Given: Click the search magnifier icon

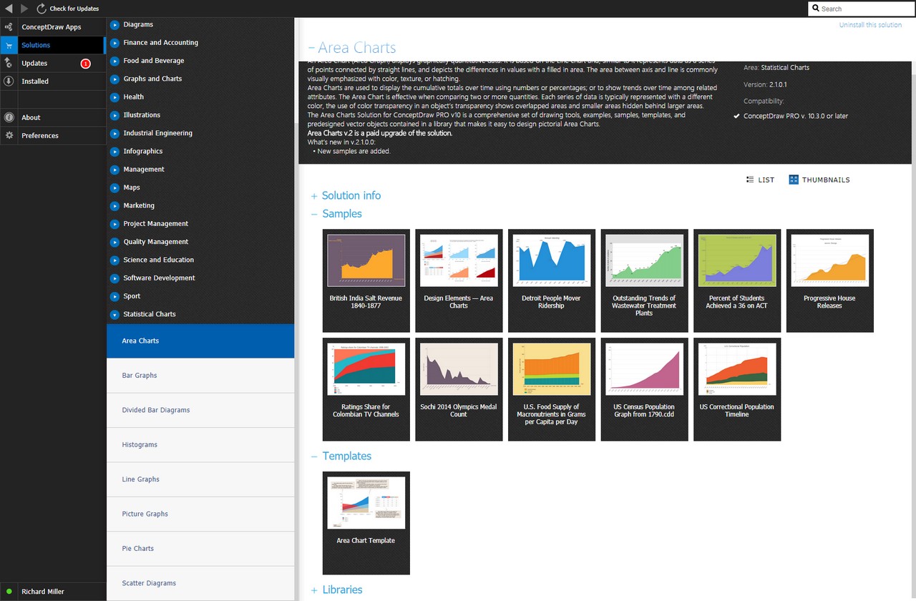Looking at the screenshot, I should click(x=816, y=9).
